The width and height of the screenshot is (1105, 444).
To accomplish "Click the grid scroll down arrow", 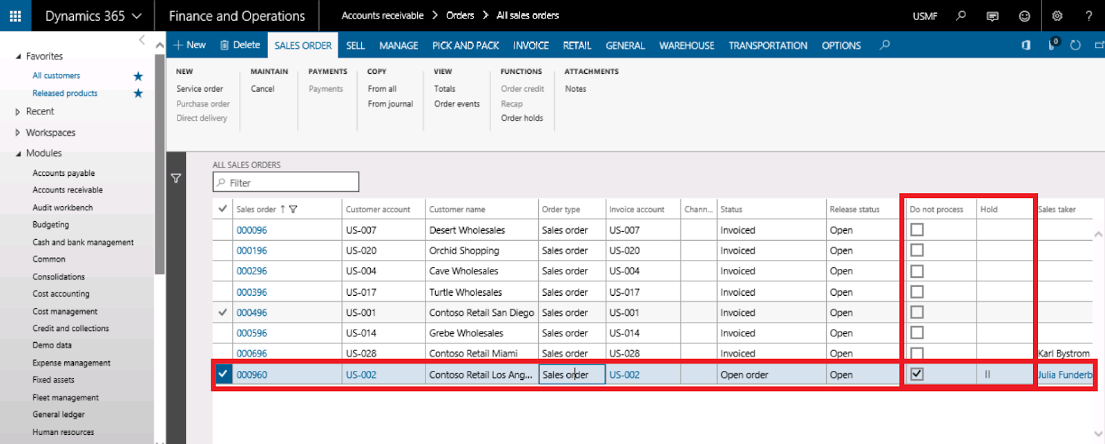I will click(1099, 434).
